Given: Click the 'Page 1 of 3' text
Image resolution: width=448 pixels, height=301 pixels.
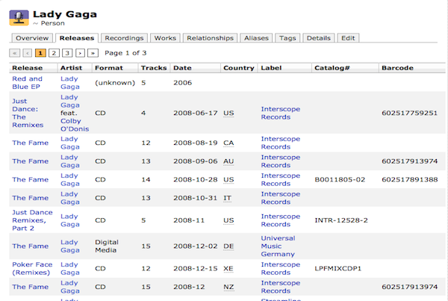Looking at the screenshot, I should point(125,53).
